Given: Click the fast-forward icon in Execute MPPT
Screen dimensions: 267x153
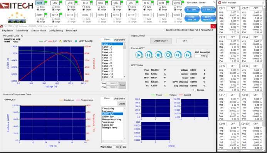Looking at the screenshot, I should coord(188,55).
